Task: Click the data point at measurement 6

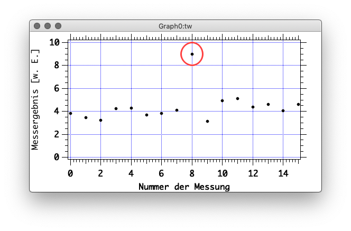Action: [161, 114]
